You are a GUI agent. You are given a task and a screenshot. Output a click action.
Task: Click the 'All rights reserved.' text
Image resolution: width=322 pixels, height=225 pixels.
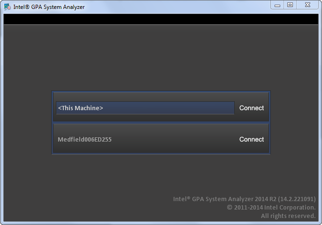coord(288,216)
